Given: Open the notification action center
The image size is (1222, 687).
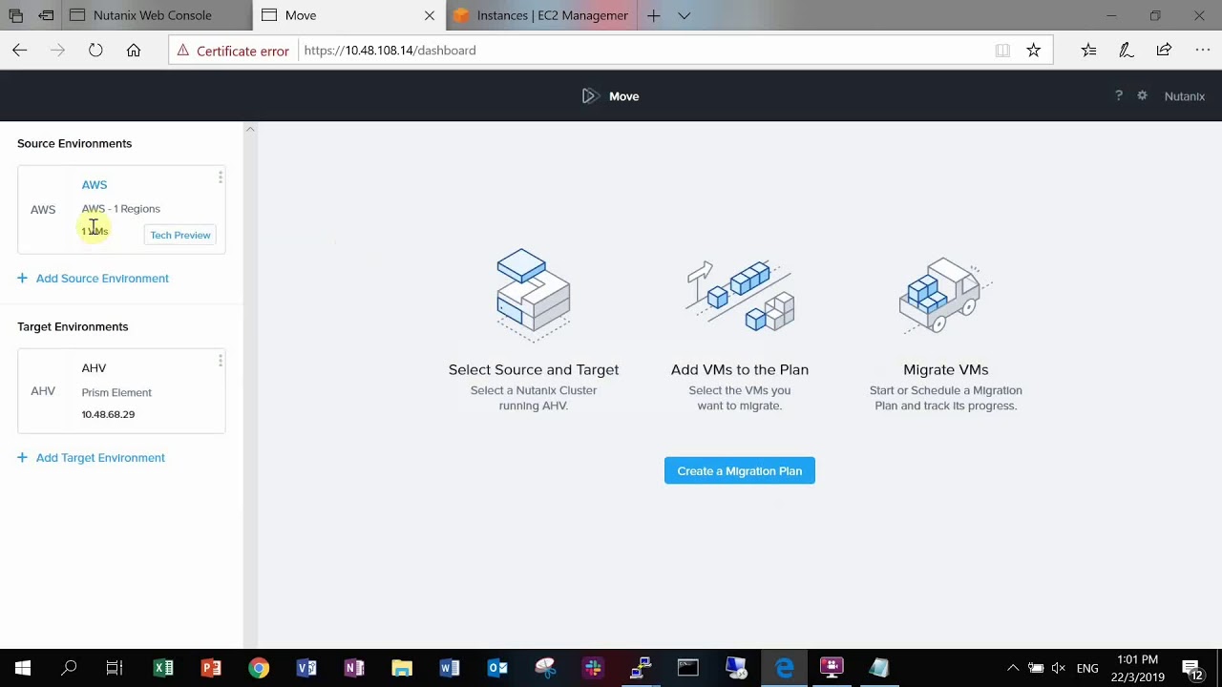Looking at the screenshot, I should [1191, 669].
